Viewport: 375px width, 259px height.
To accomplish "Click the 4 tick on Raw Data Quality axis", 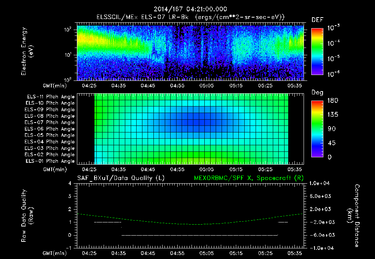I will [x=70, y=184].
